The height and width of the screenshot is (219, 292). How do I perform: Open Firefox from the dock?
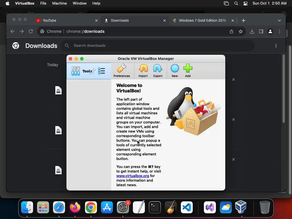[x=75, y=207]
